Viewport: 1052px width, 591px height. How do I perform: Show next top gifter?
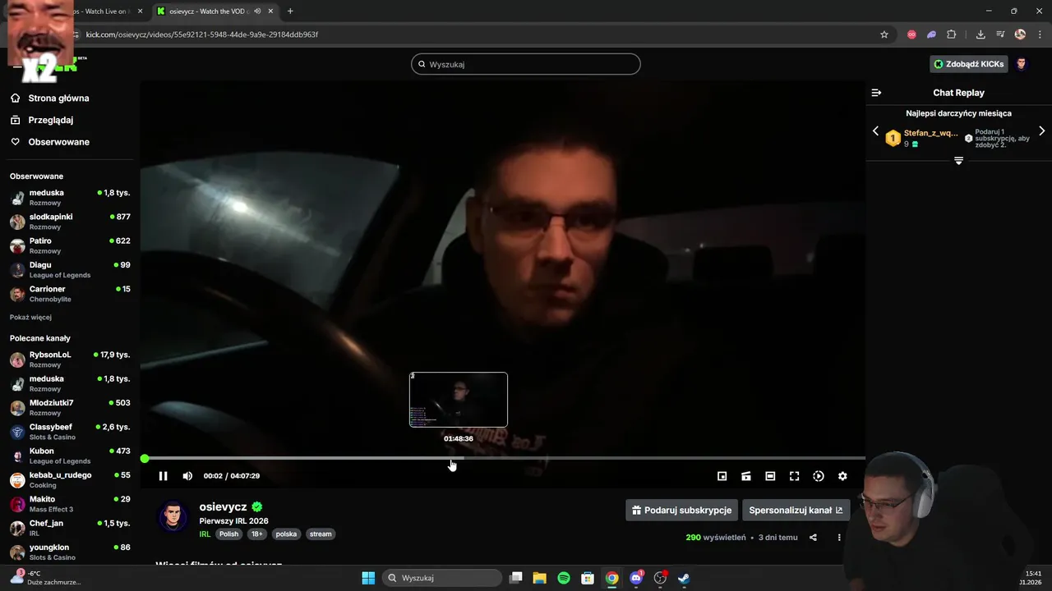point(1041,131)
